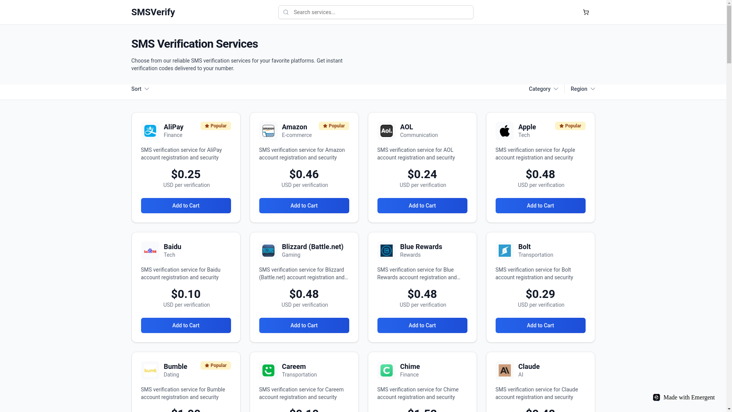Add Apple to cart
Image resolution: width=732 pixels, height=412 pixels.
click(540, 206)
